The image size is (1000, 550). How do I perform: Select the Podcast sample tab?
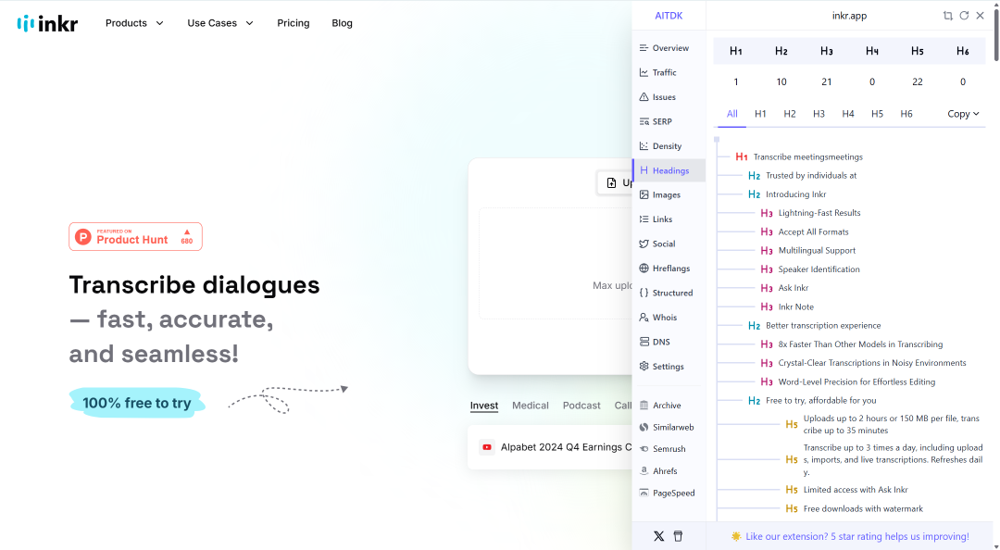(581, 406)
